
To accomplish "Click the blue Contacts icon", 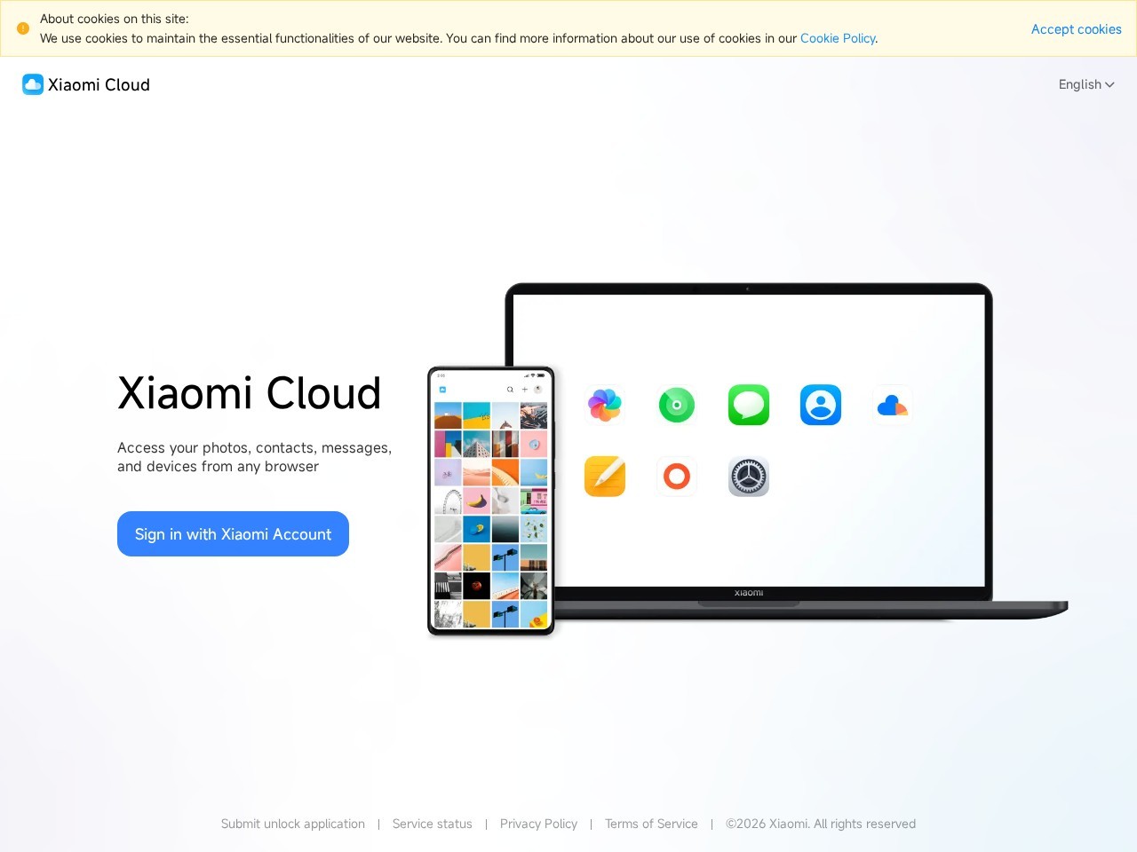I will coord(821,405).
